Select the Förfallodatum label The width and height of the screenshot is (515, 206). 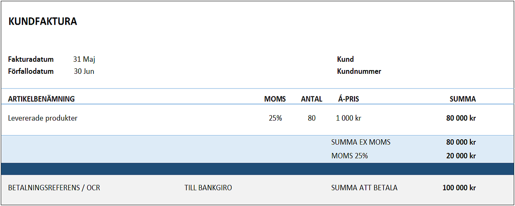pyautogui.click(x=31, y=71)
